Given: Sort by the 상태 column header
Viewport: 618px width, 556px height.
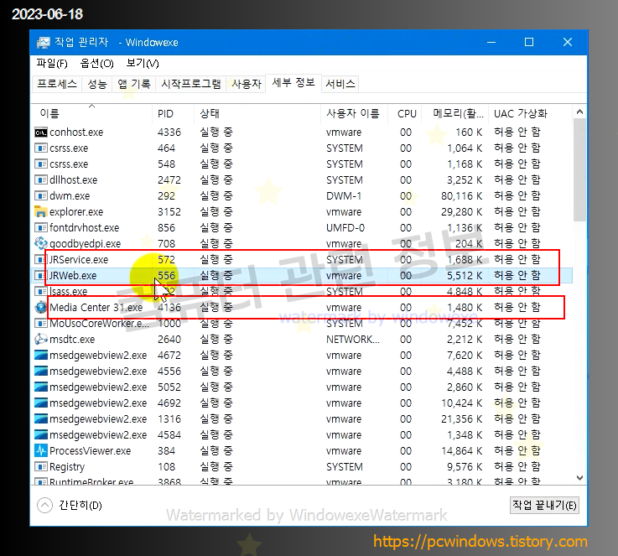Looking at the screenshot, I should (x=257, y=113).
